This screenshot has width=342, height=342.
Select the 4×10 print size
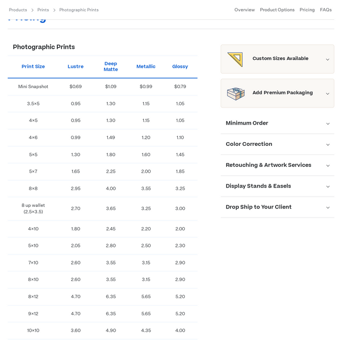33,229
